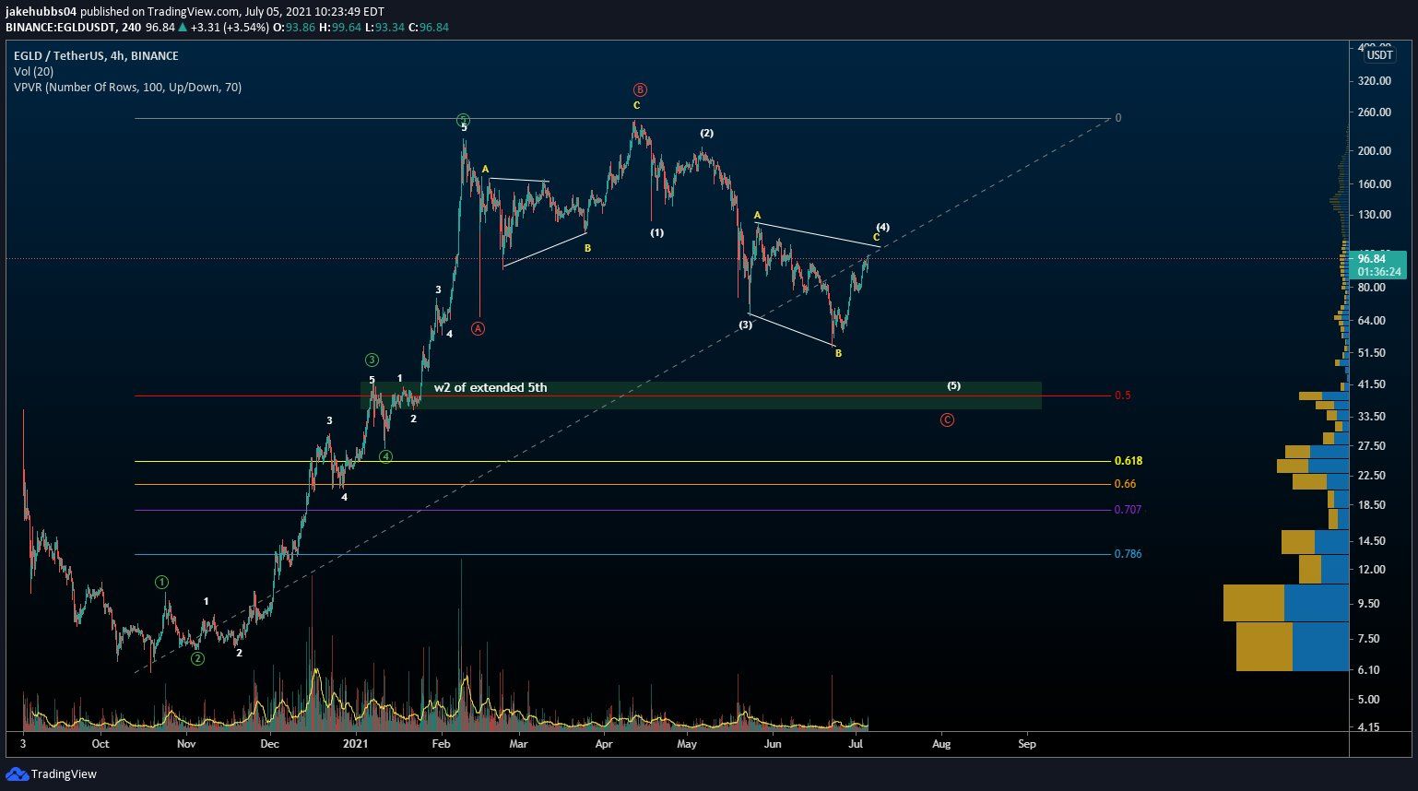Click the 41.50 price axis label
The height and width of the screenshot is (791, 1418).
tap(1372, 384)
